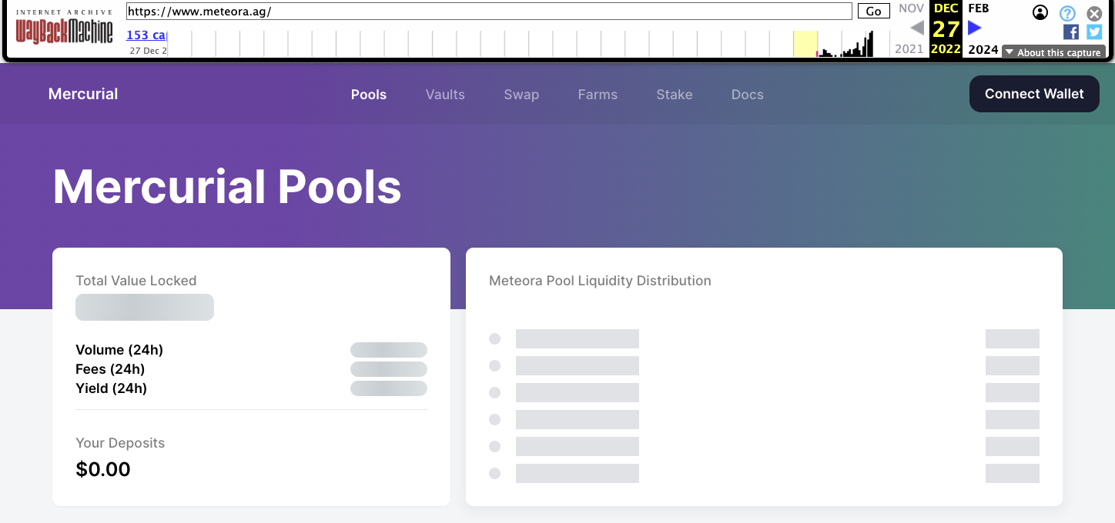Share this capture on Twitter
Viewport: 1115px width, 523px height.
pyautogui.click(x=1094, y=32)
